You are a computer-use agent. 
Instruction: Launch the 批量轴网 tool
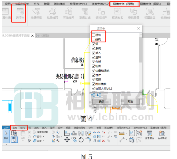point(52,13)
